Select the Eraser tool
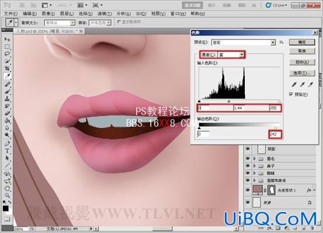The height and width of the screenshot is (233, 323). tap(7, 113)
